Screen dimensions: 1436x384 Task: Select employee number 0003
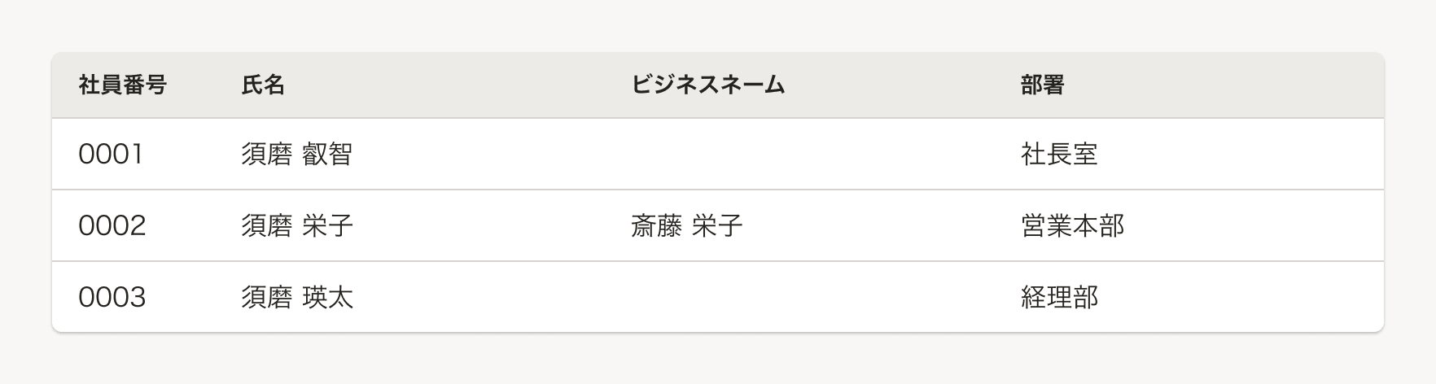(x=112, y=297)
